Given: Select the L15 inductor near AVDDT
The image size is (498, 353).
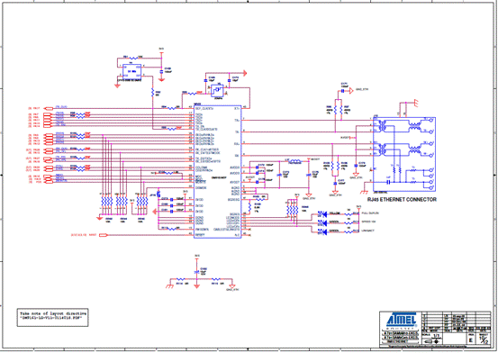Looking at the screenshot, I should [294, 161].
